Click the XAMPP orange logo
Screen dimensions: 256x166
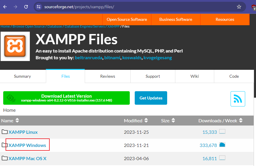click(15, 46)
